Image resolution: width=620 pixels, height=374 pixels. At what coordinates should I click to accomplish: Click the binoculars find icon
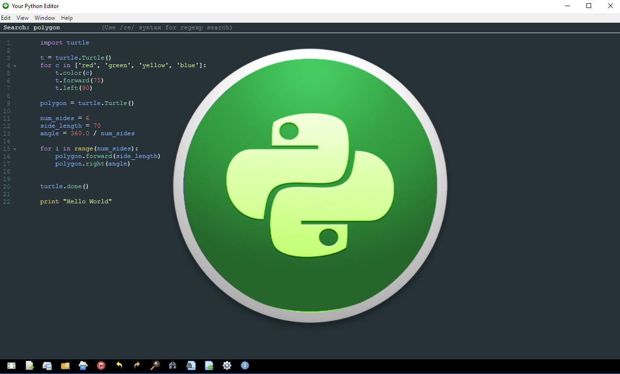click(x=173, y=365)
